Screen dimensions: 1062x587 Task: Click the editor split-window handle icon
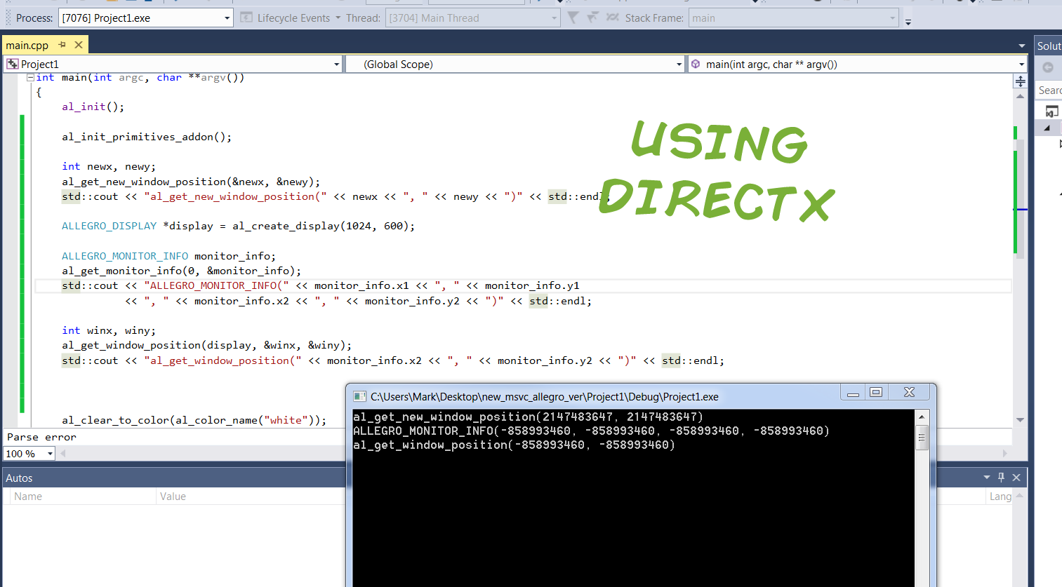(x=1020, y=81)
